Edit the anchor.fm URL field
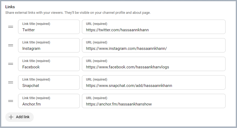Screen dimensions: 237x128 (x=154, y=101)
